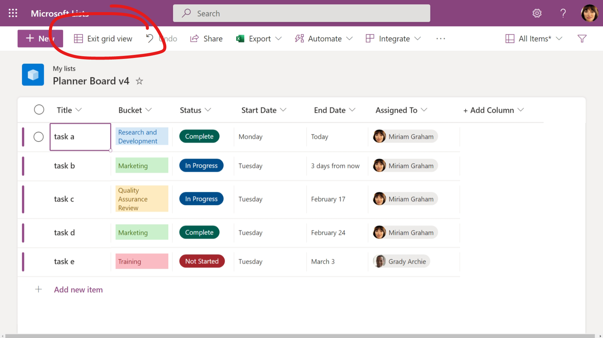Click the task e title cell
This screenshot has width=603, height=338.
point(80,262)
